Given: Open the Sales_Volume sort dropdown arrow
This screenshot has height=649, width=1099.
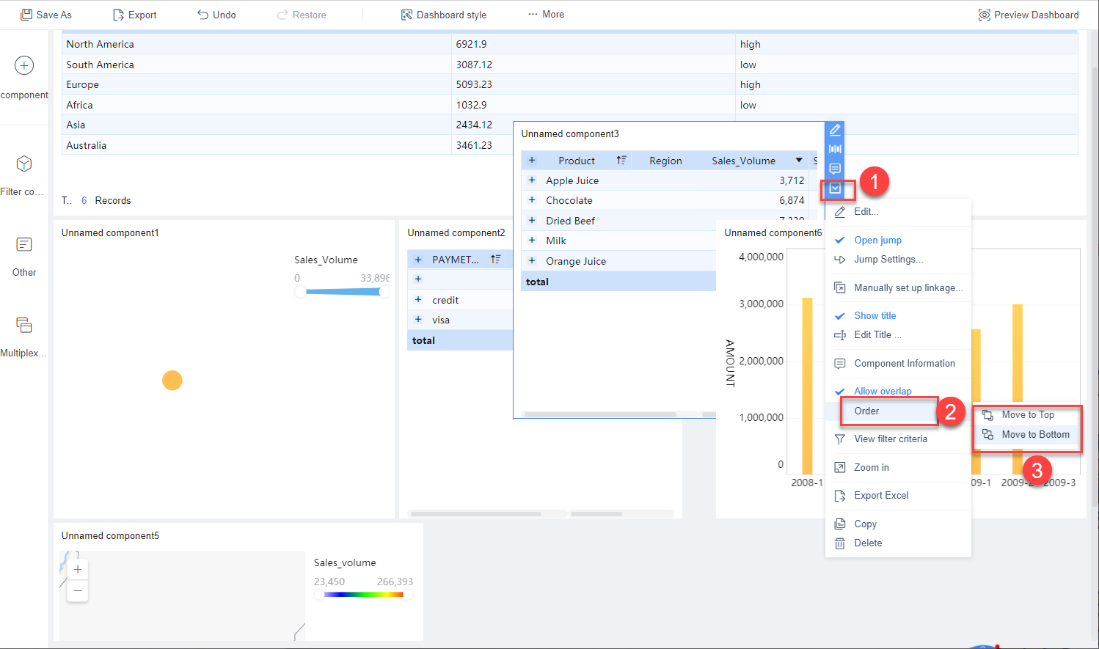Looking at the screenshot, I should pyautogui.click(x=799, y=160).
